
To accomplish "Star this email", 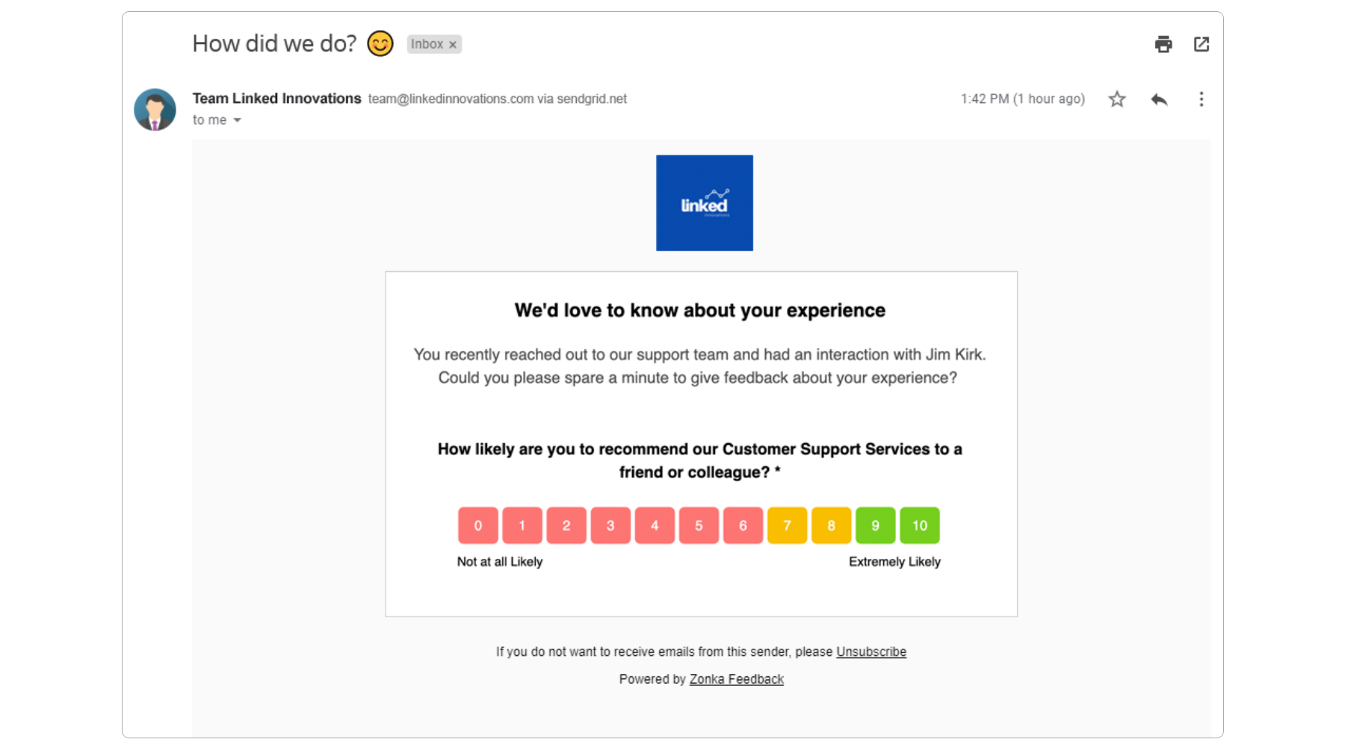I will pyautogui.click(x=1116, y=98).
